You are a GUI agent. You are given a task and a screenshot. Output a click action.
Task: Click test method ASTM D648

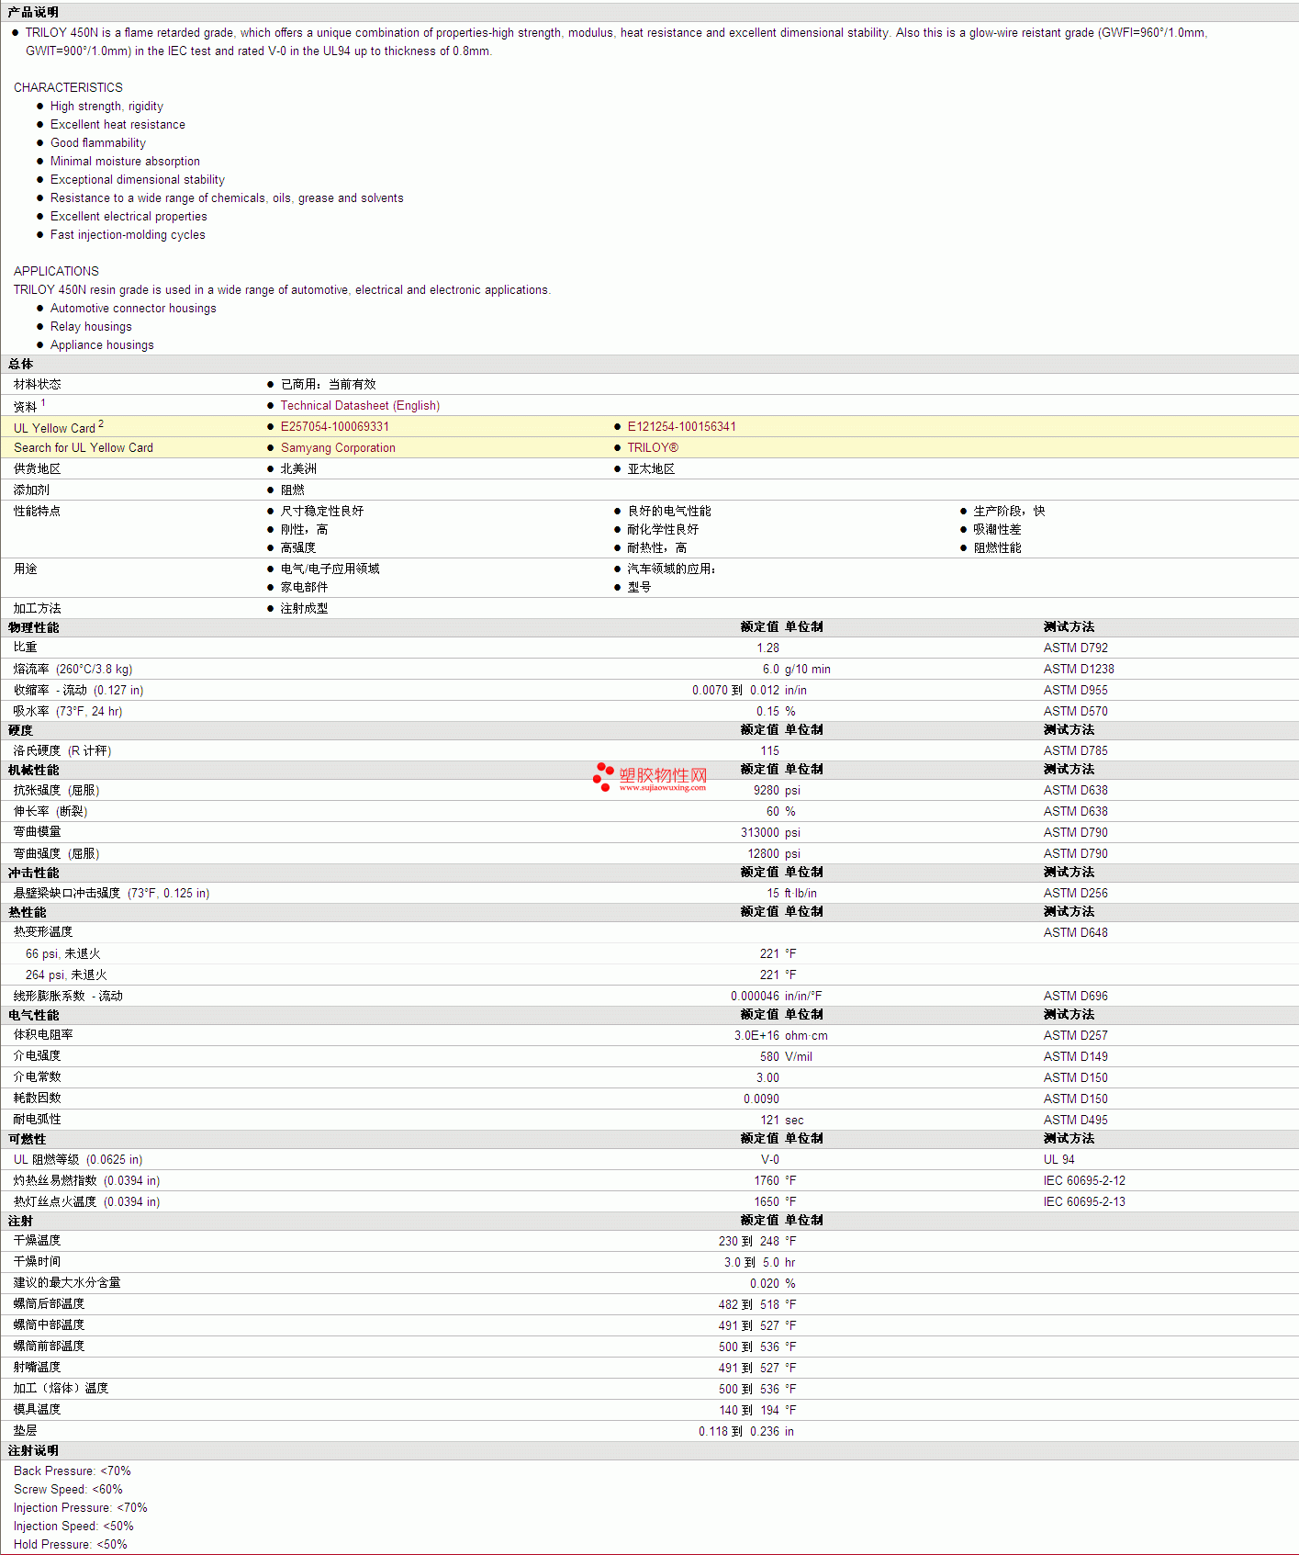point(1076,933)
